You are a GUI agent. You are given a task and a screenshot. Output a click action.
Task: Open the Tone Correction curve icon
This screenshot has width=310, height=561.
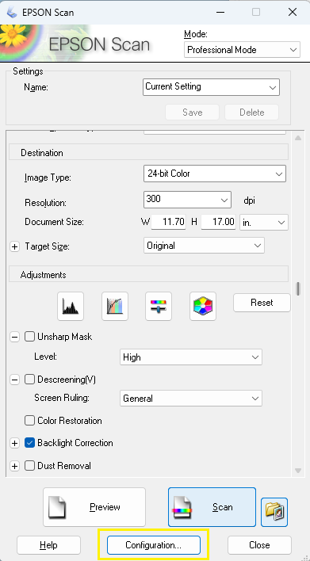coord(115,306)
